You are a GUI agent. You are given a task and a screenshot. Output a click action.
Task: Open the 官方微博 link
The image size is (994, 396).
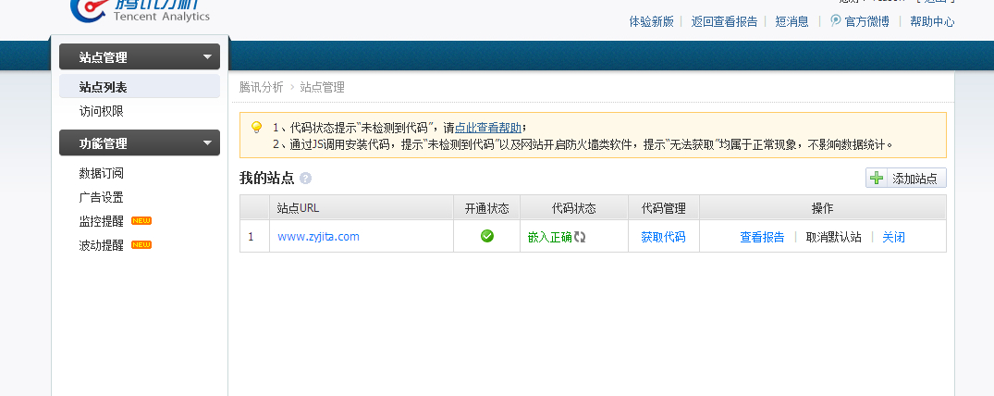[867, 21]
